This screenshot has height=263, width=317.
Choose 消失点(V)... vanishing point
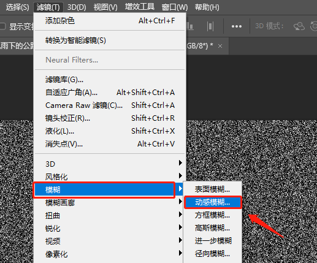click(x=110, y=144)
